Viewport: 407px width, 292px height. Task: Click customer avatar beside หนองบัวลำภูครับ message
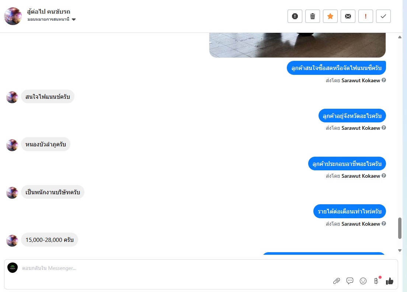[x=12, y=145]
